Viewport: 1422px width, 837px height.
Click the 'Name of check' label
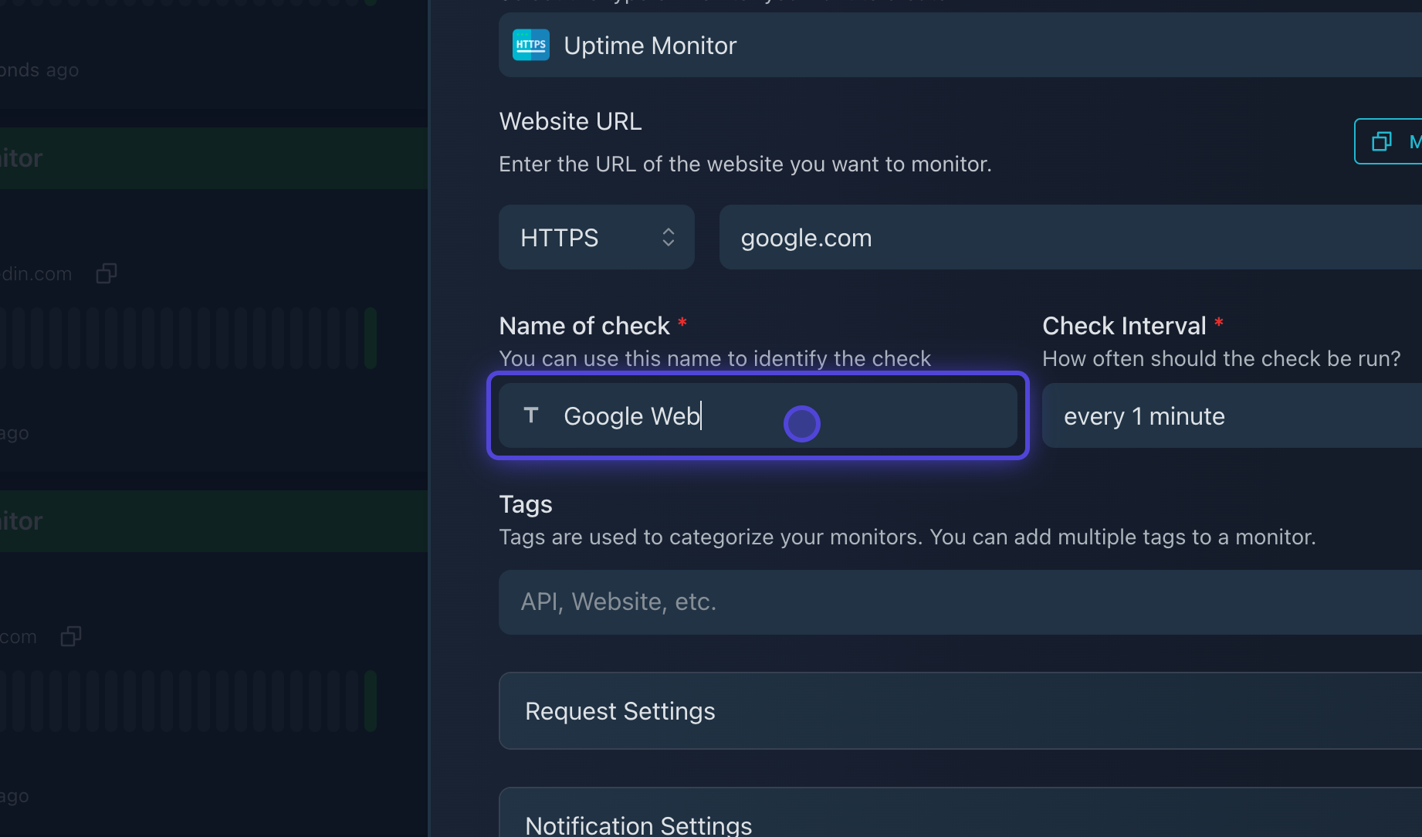pos(584,326)
